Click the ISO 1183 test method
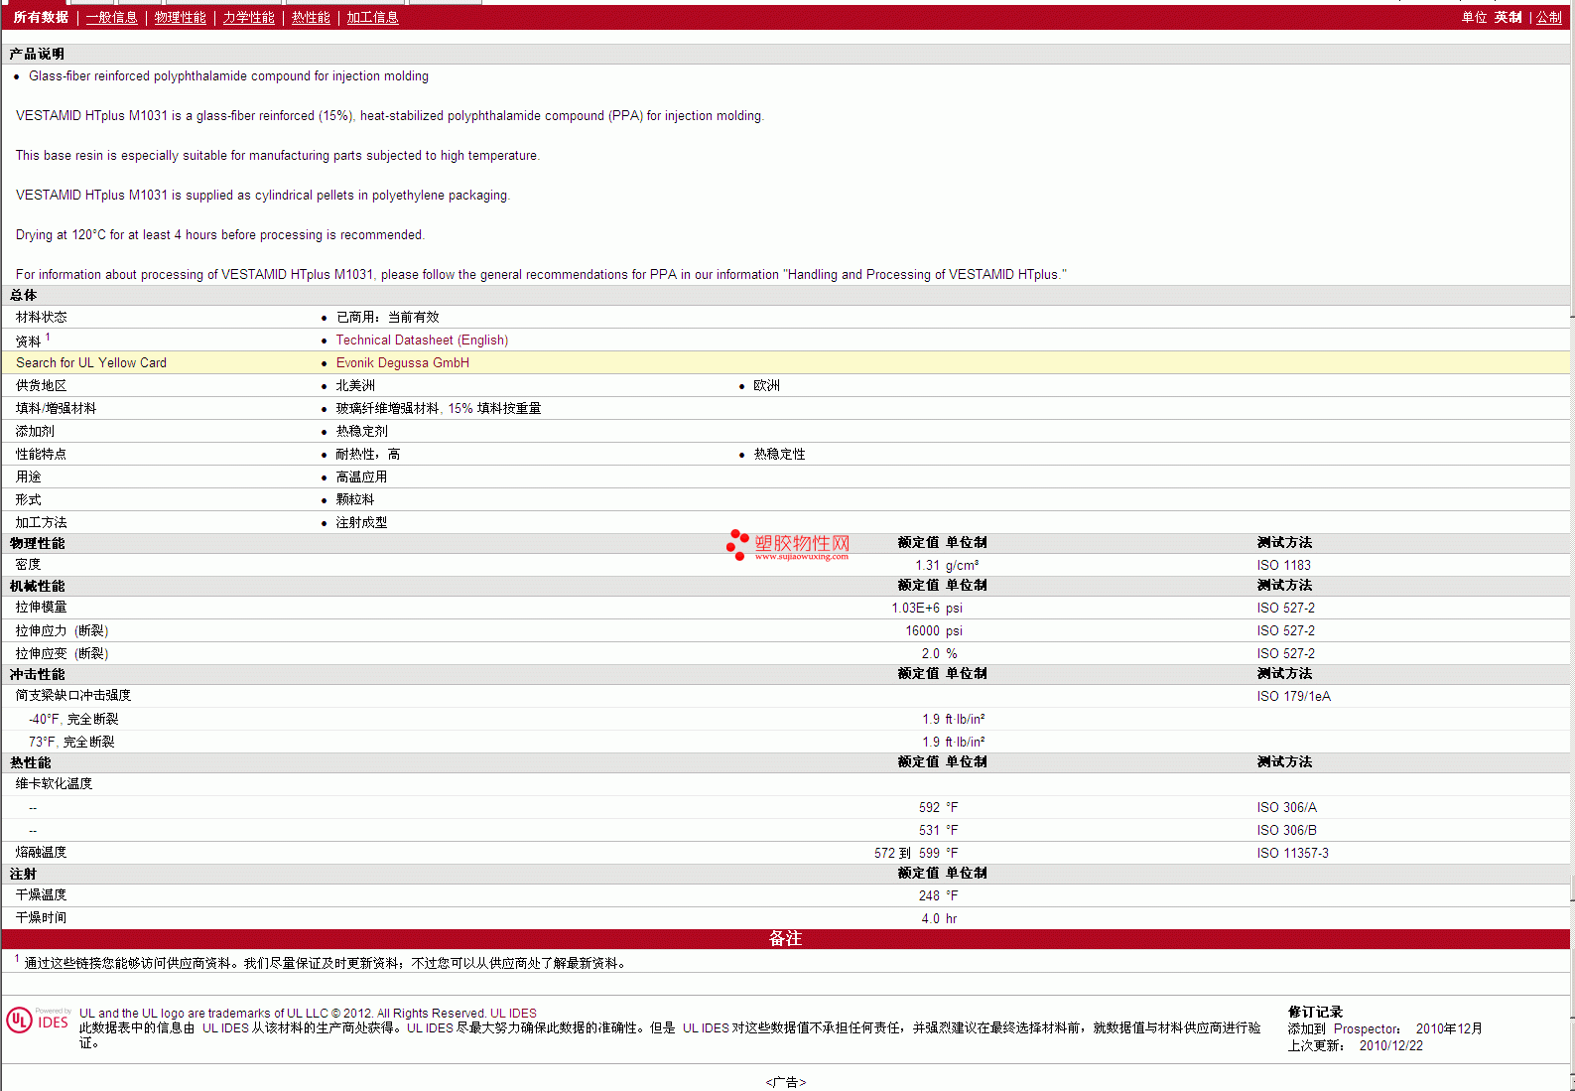Screen dimensions: 1575x1091 [1283, 566]
